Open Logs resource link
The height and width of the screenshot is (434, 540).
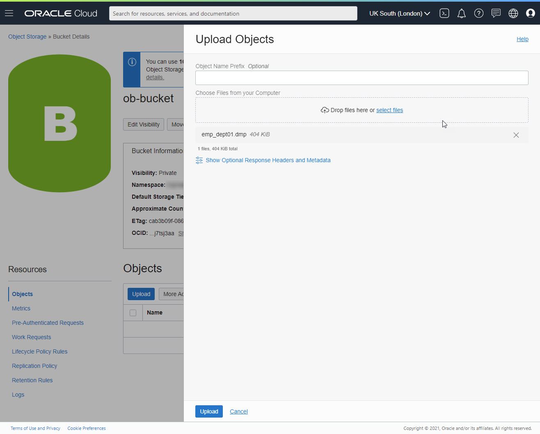pos(18,395)
